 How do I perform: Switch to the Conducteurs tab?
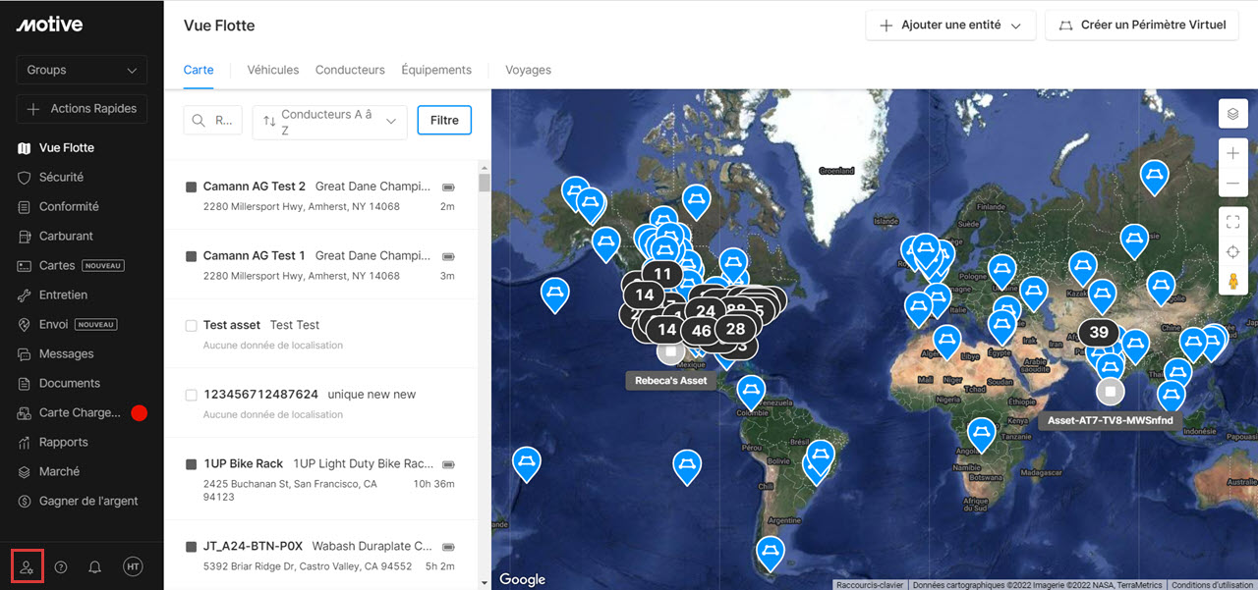350,71
